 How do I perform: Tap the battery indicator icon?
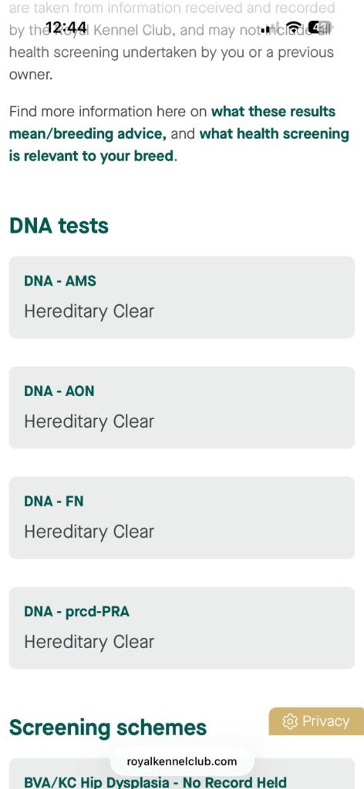pos(318,25)
